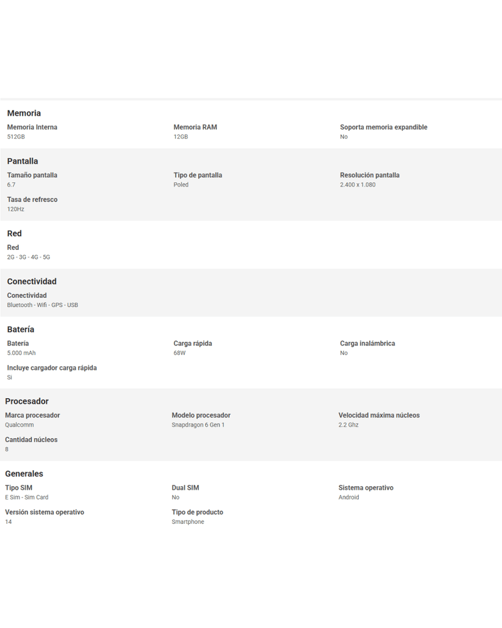This screenshot has width=502, height=628.
Task: Click Versión sistema operativo label
Action: click(x=45, y=512)
